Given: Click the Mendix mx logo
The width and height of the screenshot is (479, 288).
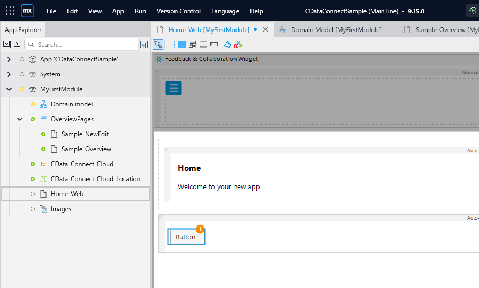Looking at the screenshot, I should point(27,11).
